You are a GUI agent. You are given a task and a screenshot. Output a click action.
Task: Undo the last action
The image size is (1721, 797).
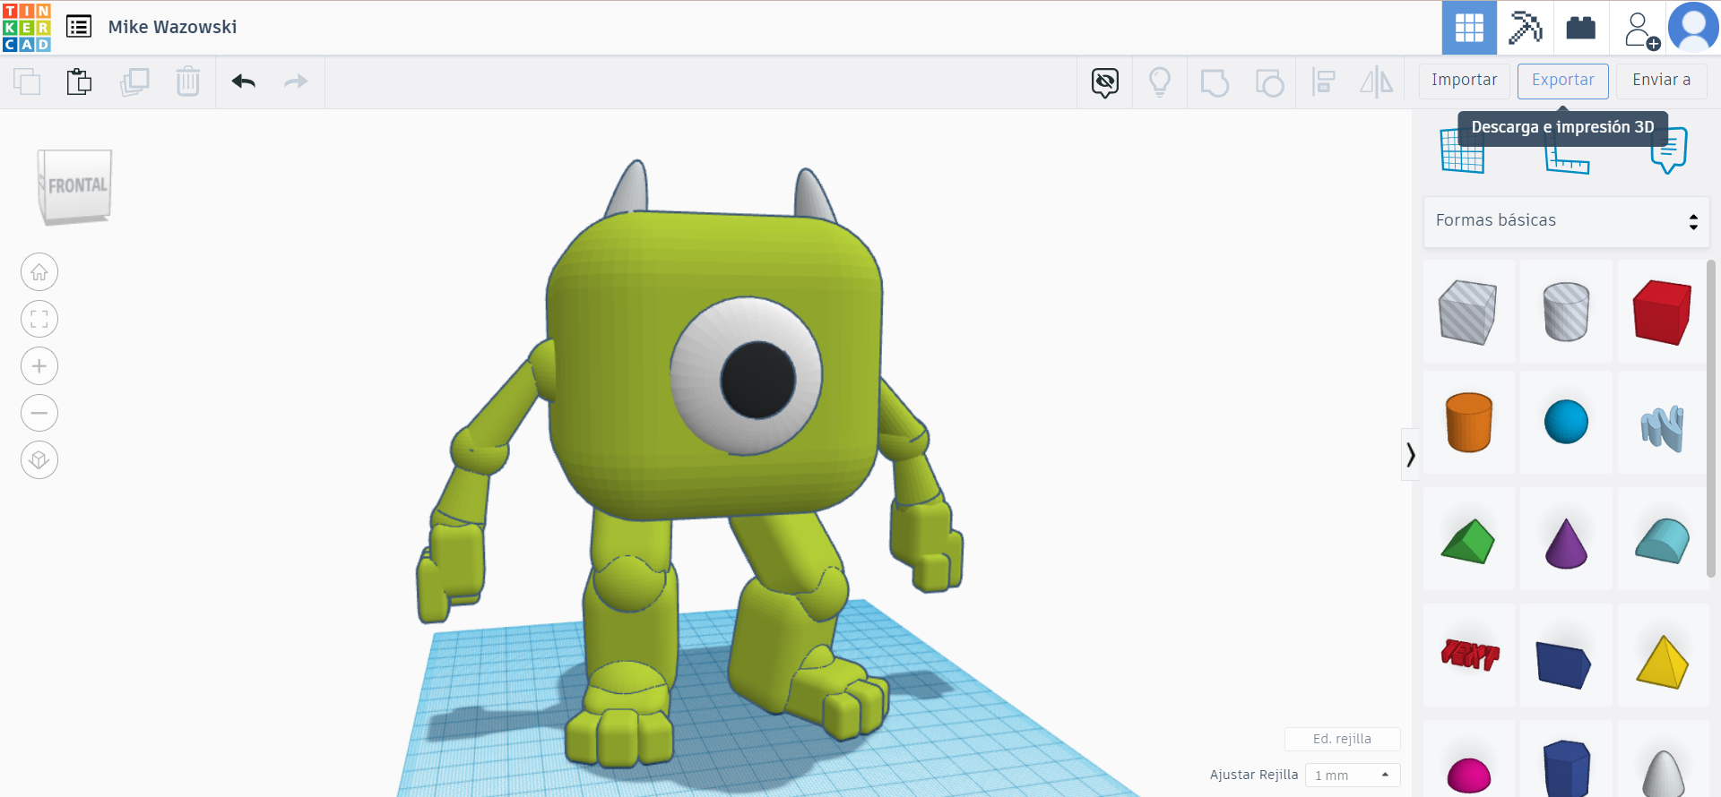244,81
